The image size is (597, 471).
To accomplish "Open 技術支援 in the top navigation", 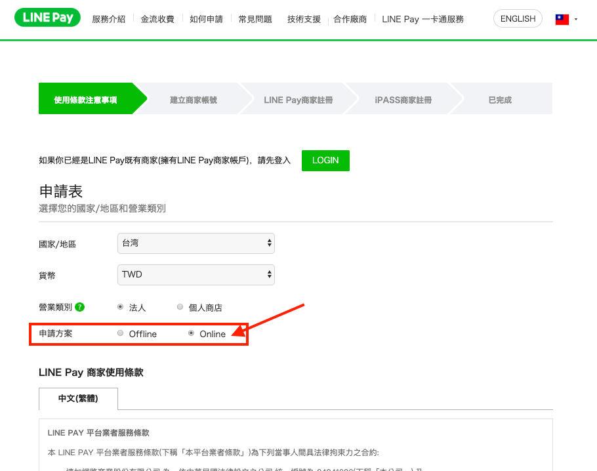I will [304, 19].
